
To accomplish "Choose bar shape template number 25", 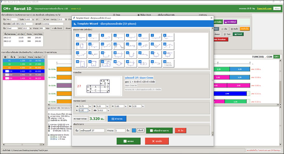I will tap(81, 63).
